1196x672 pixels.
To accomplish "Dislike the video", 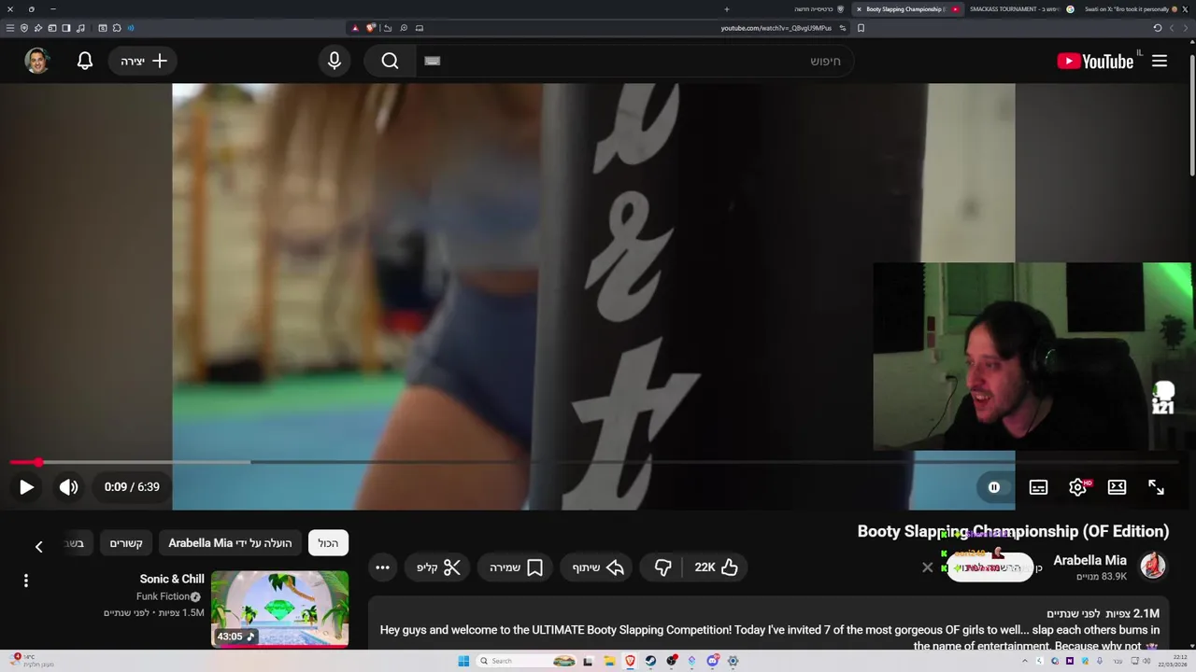I will (x=662, y=567).
